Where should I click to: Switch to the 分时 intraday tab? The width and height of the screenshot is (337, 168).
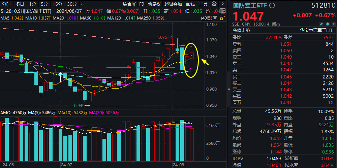click(7, 4)
